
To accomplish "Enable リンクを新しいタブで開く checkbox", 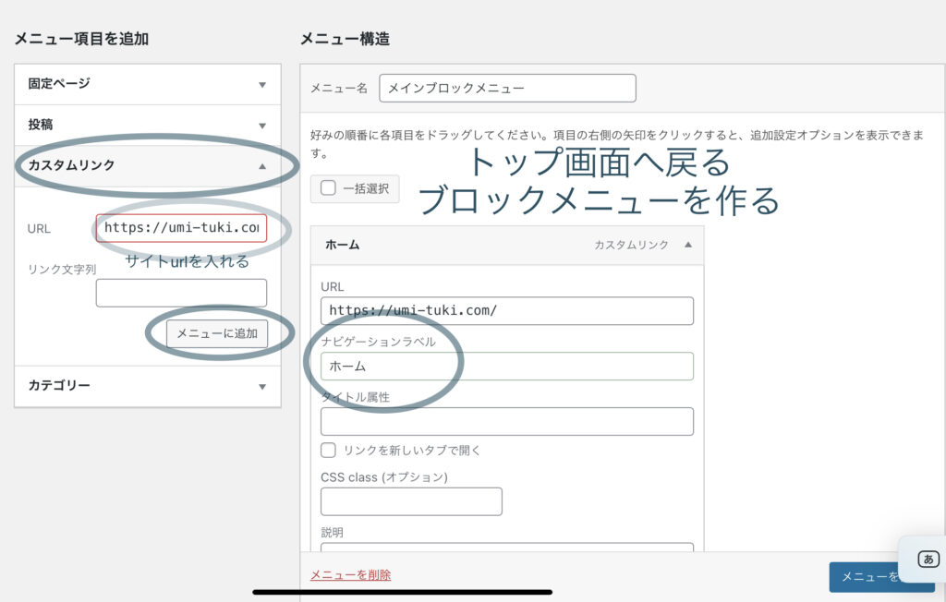I will [x=328, y=451].
